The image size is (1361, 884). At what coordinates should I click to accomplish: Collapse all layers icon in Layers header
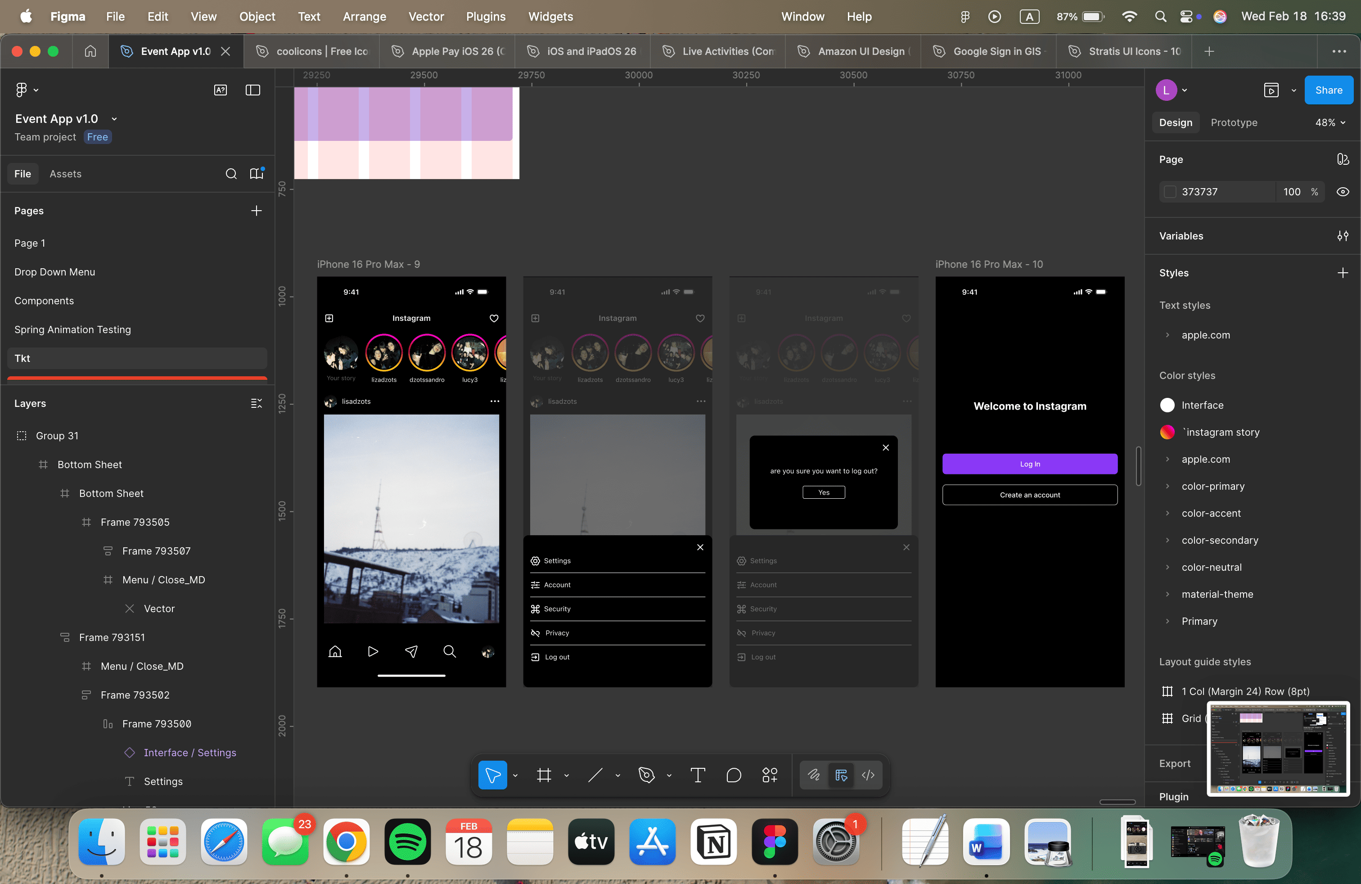pos(256,404)
